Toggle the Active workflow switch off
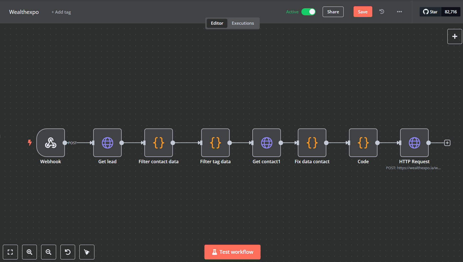The width and height of the screenshot is (463, 262). [308, 12]
